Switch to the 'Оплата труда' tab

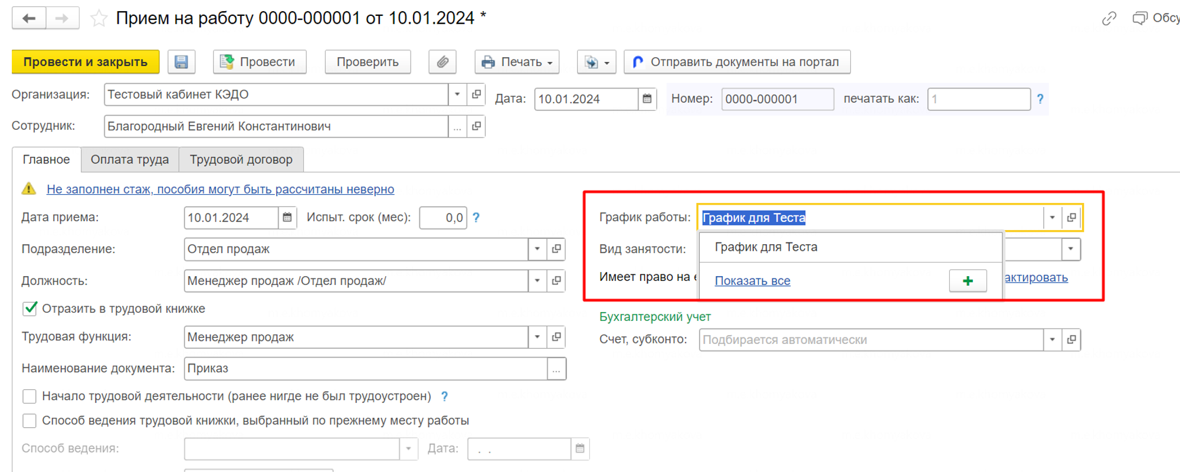point(130,160)
